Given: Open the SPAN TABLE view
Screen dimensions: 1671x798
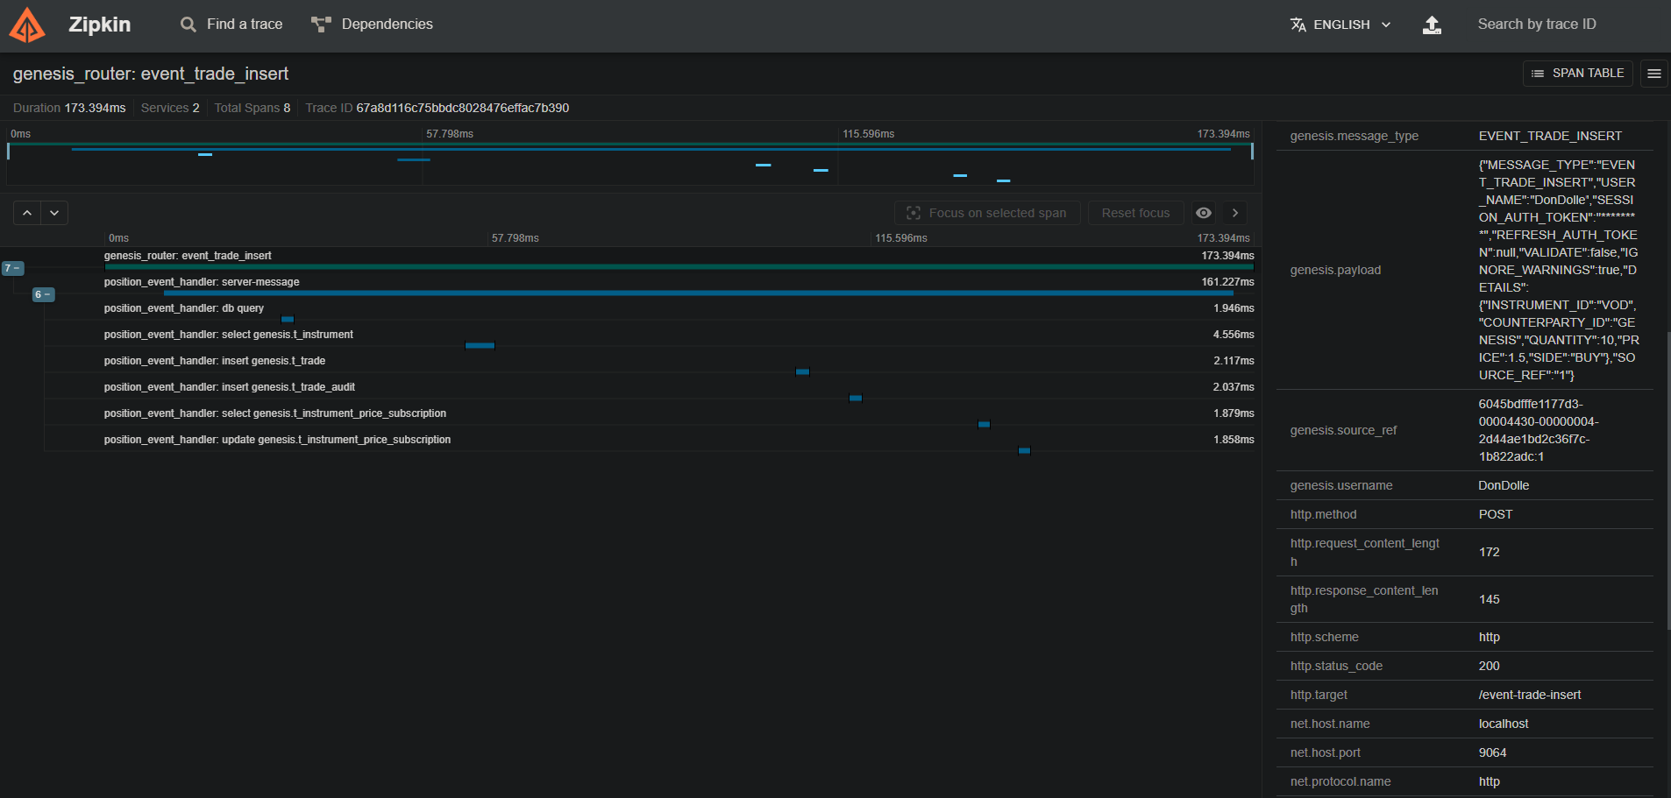Looking at the screenshot, I should [1577, 74].
